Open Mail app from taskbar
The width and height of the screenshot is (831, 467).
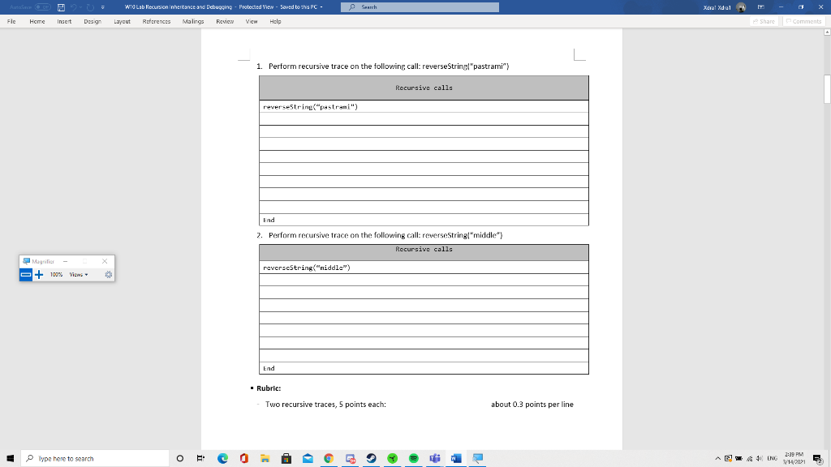pos(308,459)
